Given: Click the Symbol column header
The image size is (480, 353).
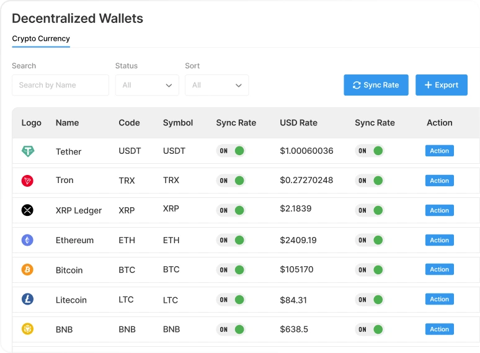Looking at the screenshot, I should pyautogui.click(x=178, y=123).
